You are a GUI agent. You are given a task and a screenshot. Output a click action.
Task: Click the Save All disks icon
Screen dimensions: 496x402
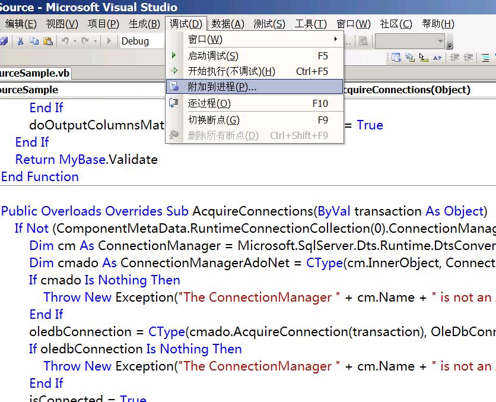(4, 41)
